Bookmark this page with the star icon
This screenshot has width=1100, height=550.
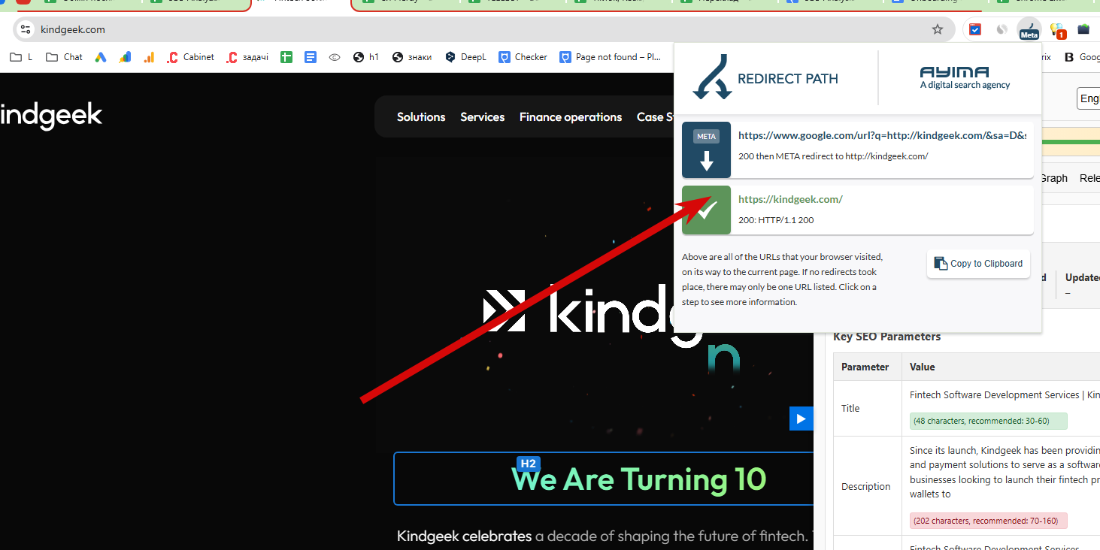click(937, 29)
